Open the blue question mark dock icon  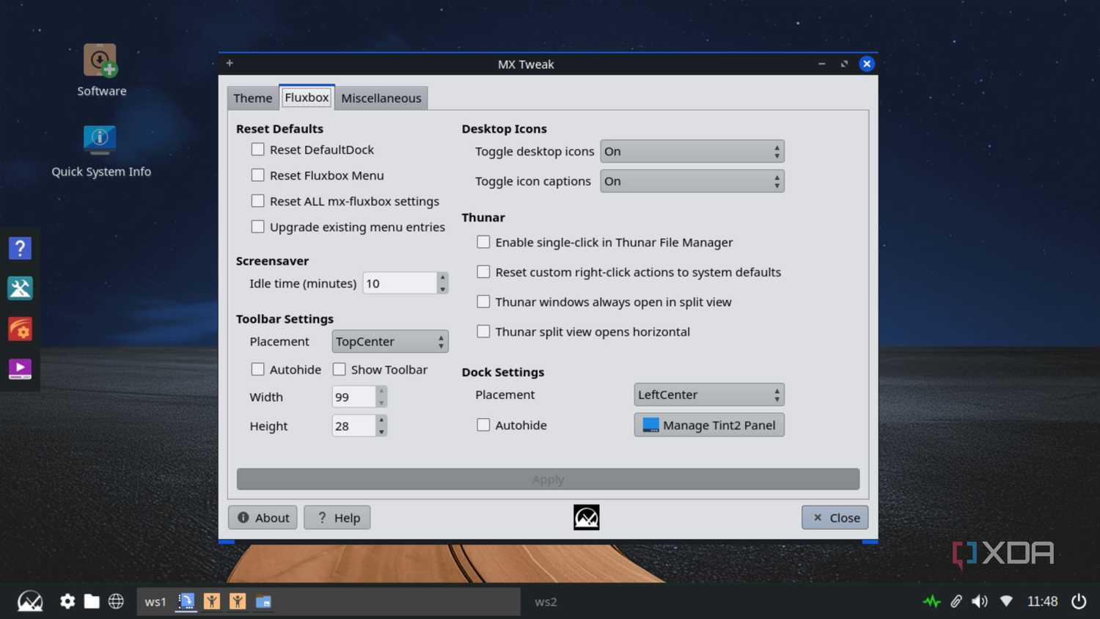point(20,249)
